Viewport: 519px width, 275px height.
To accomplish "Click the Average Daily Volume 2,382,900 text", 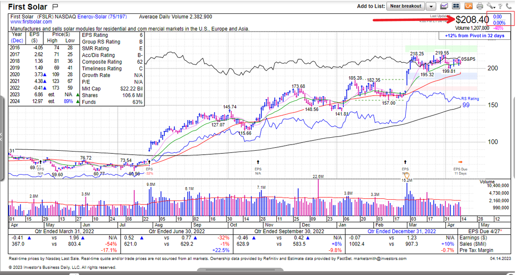I will point(176,16).
